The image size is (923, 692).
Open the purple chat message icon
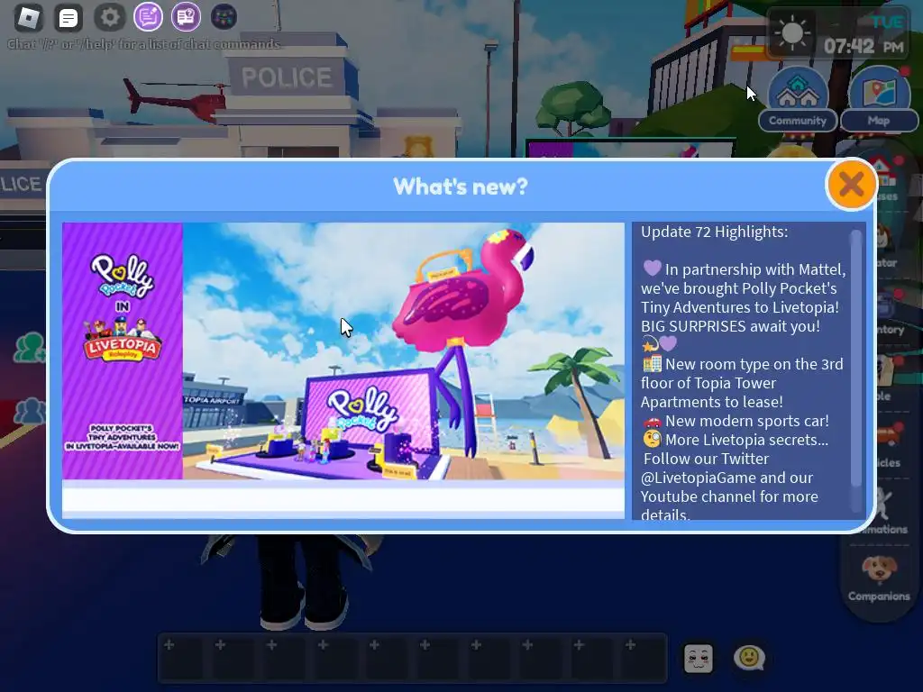148,17
